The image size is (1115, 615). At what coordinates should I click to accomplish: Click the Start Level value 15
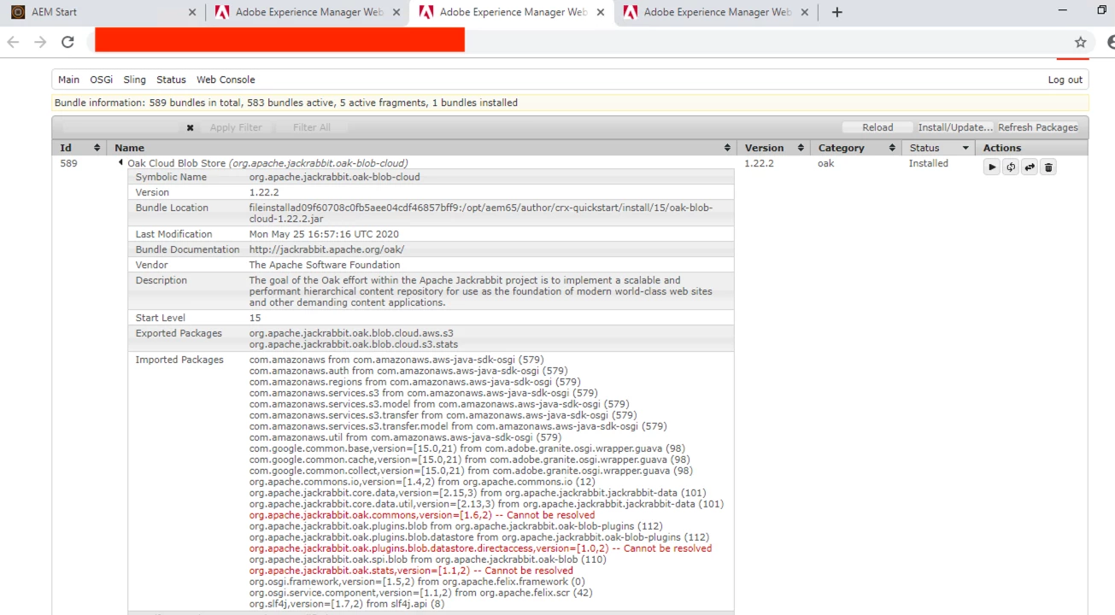click(x=255, y=318)
